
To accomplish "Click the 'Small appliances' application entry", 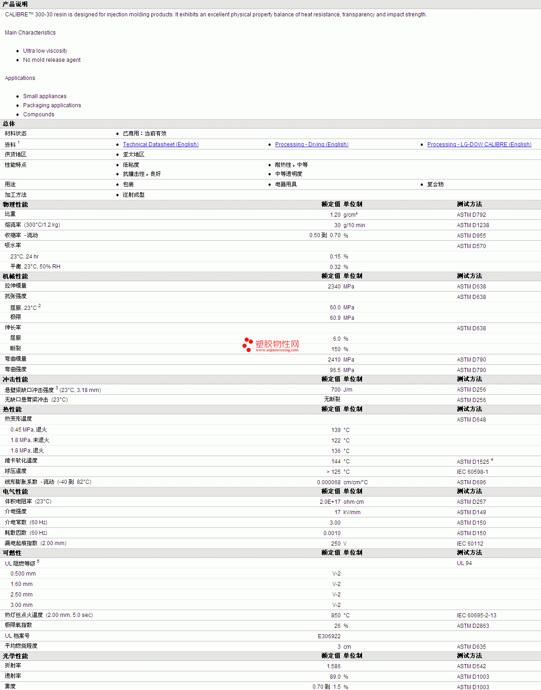I will pyautogui.click(x=45, y=96).
